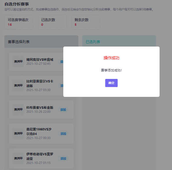This screenshot has height=170, width=172.
Task: Select the 维冈竞技VS林肯城 match title
Action: [x=40, y=60]
